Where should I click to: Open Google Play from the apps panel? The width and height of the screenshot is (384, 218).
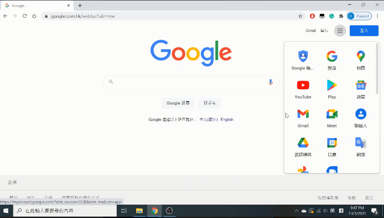(332, 89)
